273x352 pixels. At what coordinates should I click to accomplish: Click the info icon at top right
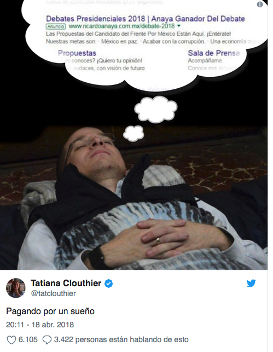[259, 4]
